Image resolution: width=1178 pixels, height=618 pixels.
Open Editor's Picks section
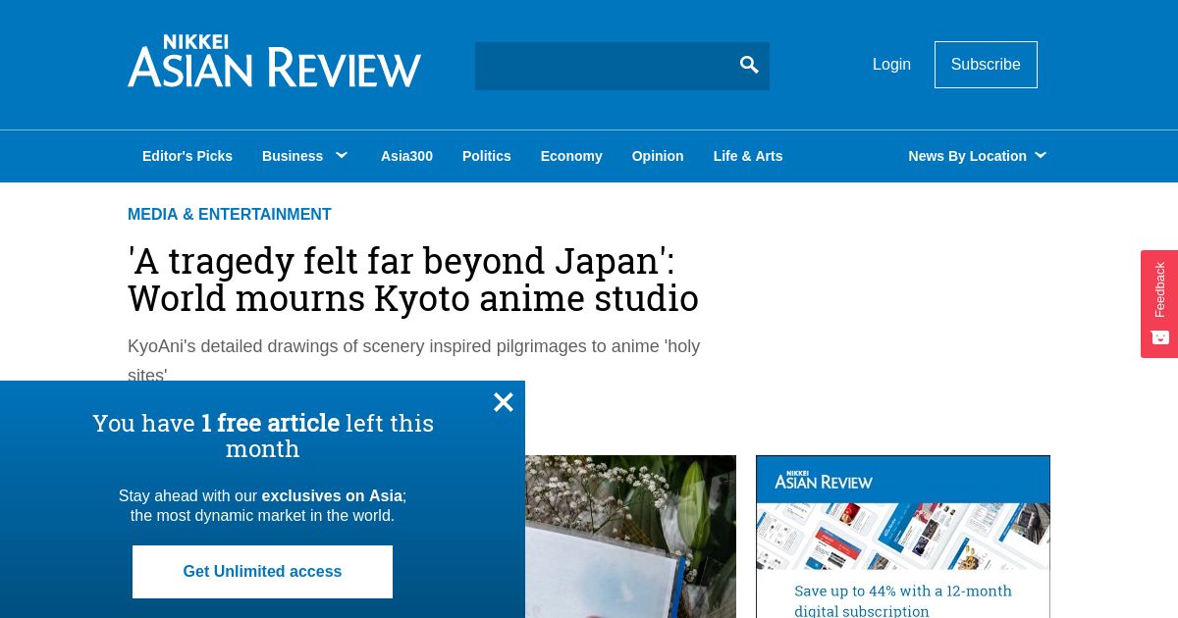(x=187, y=156)
